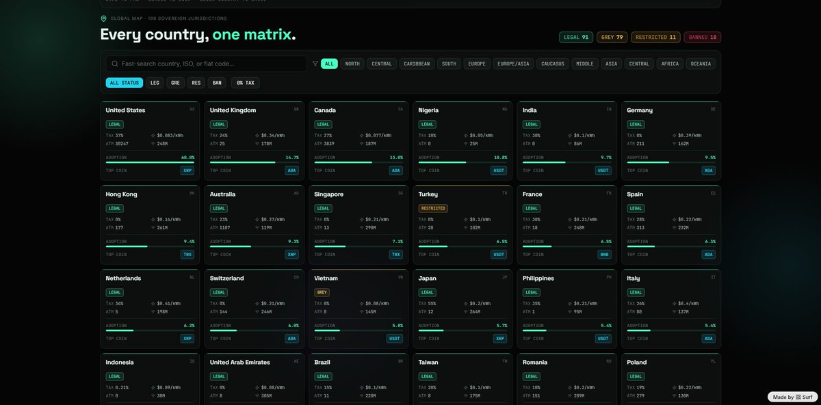Open the Brazil country card
The width and height of the screenshot is (821, 405).
pyautogui.click(x=359, y=379)
